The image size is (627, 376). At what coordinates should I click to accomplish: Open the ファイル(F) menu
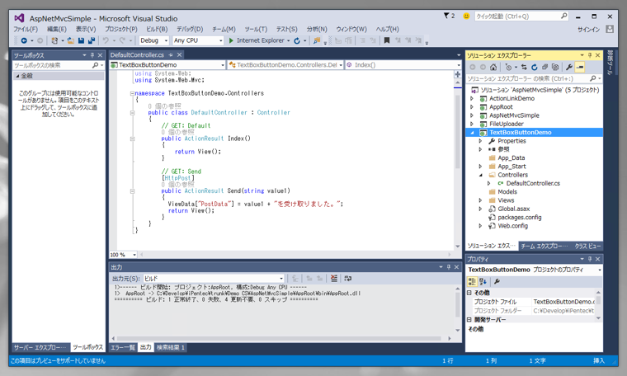pyautogui.click(x=26, y=29)
